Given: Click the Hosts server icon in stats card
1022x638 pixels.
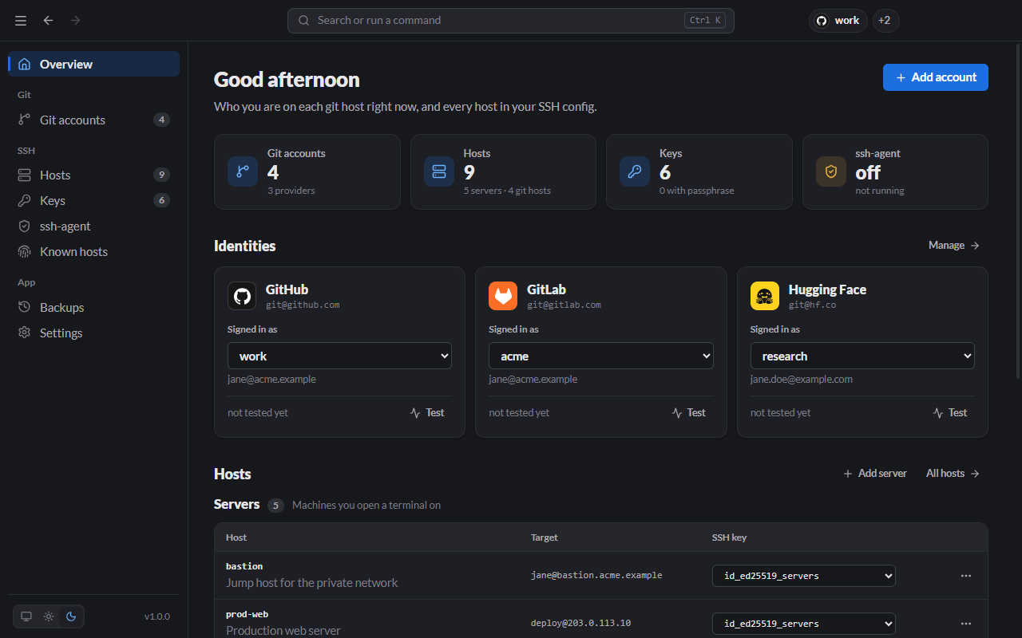Looking at the screenshot, I should tap(439, 171).
